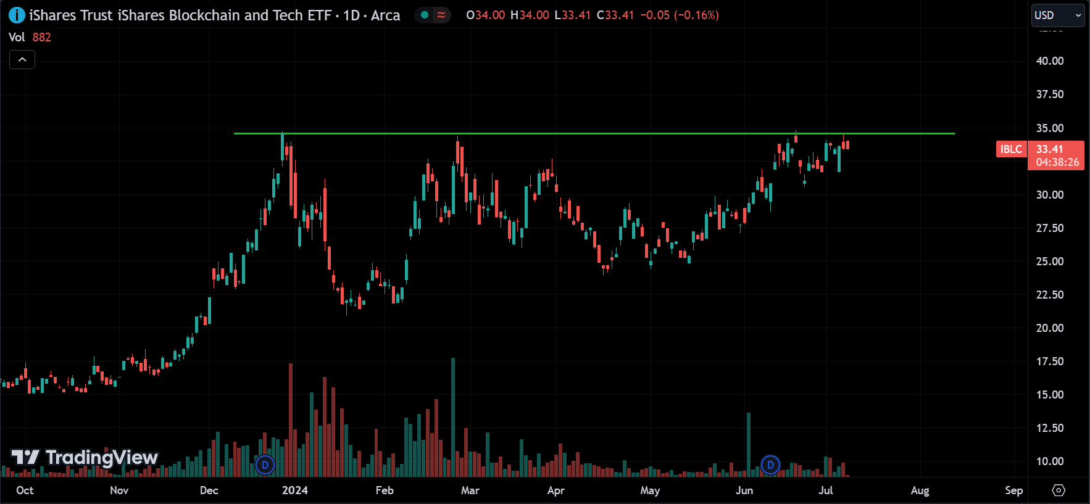Open the USD currency dropdown
Screen dimensions: 1090x504
click(1058, 15)
